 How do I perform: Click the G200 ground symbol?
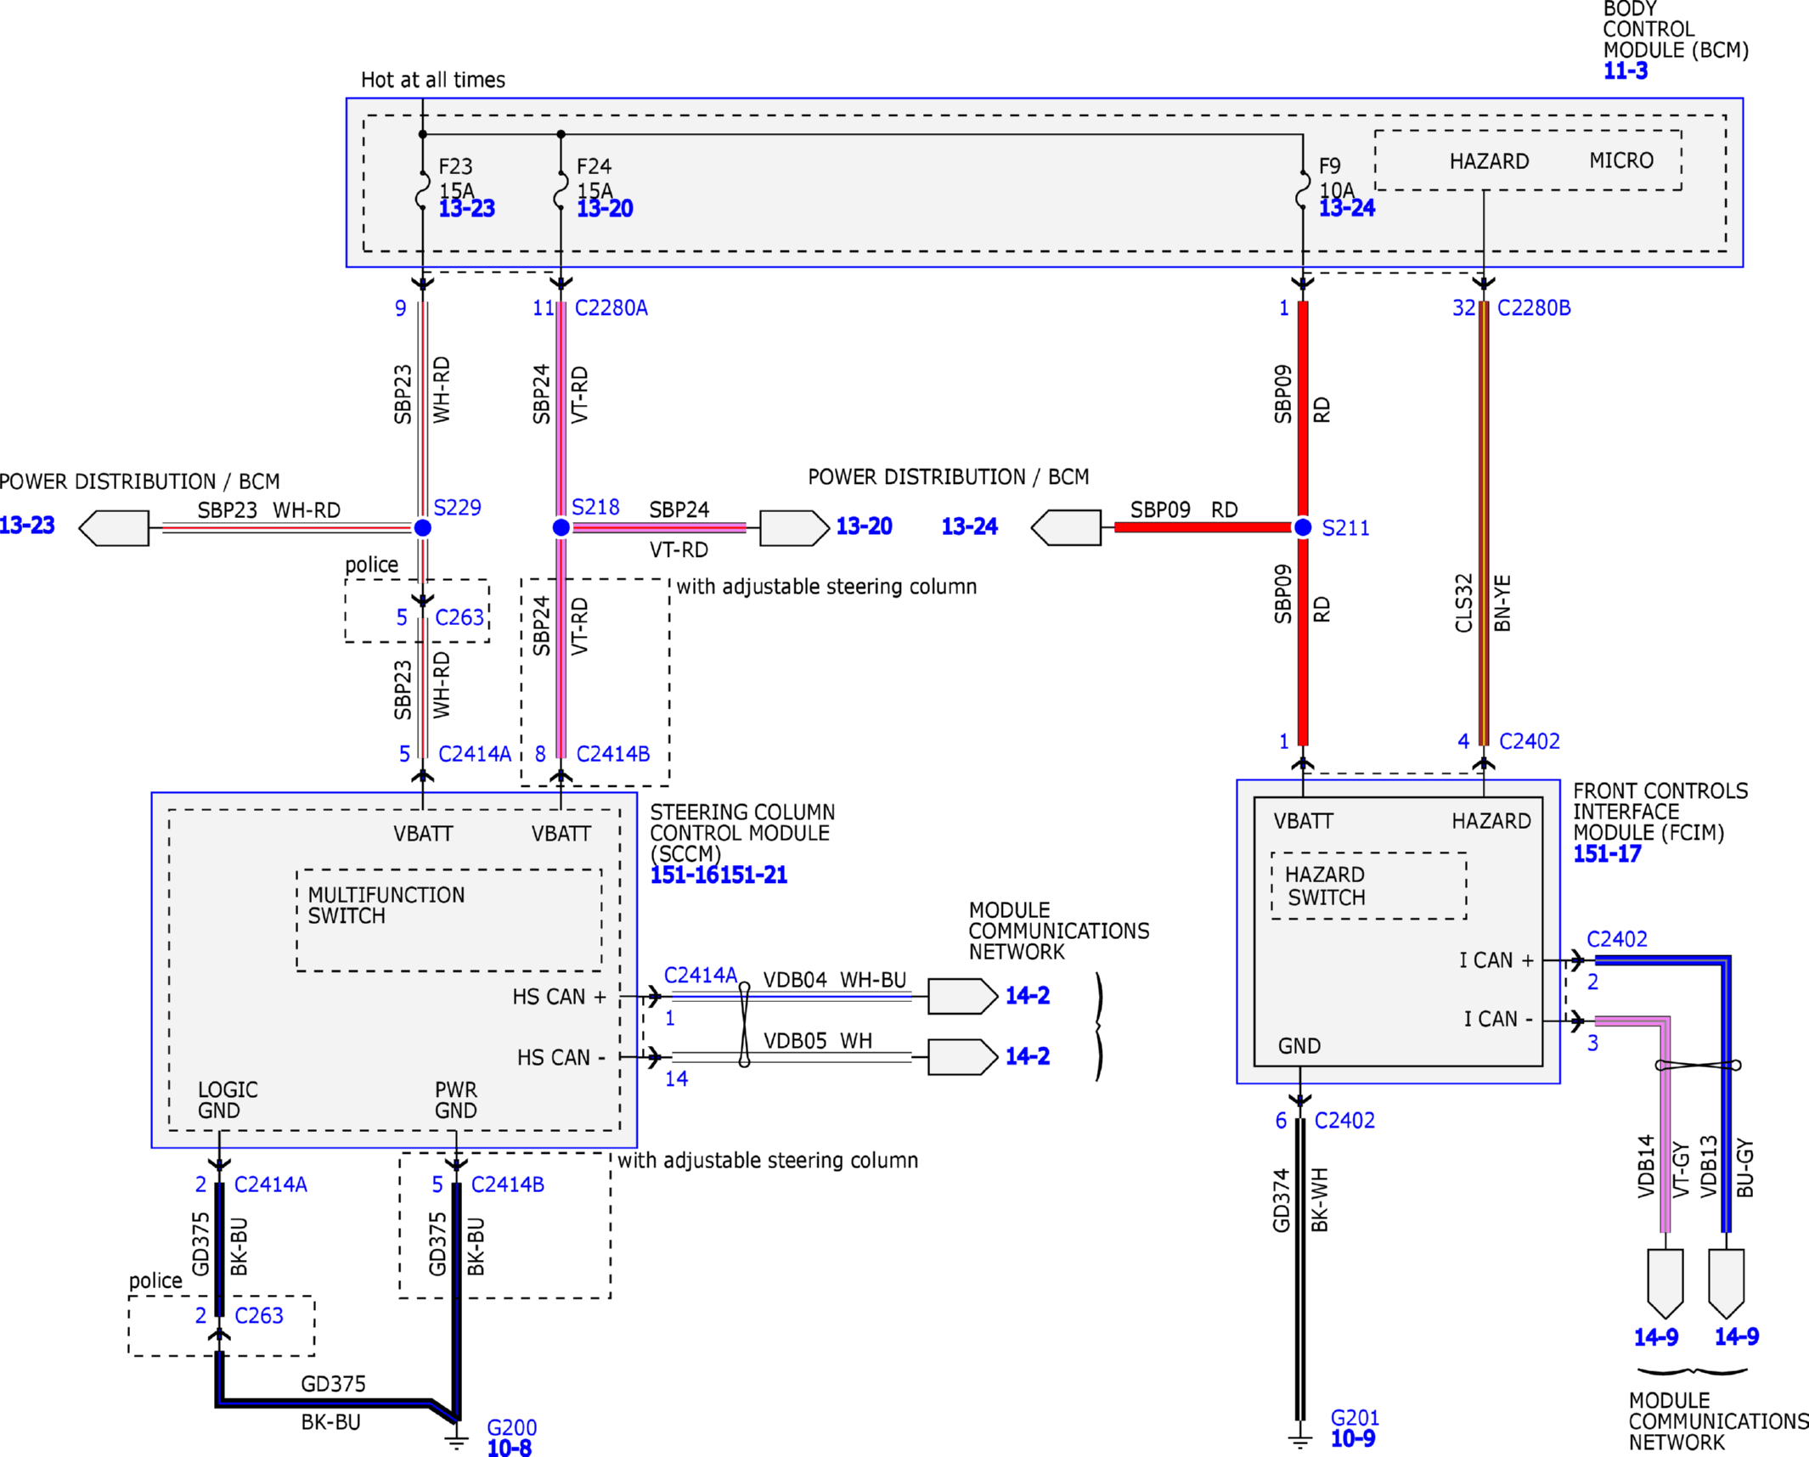(456, 1440)
